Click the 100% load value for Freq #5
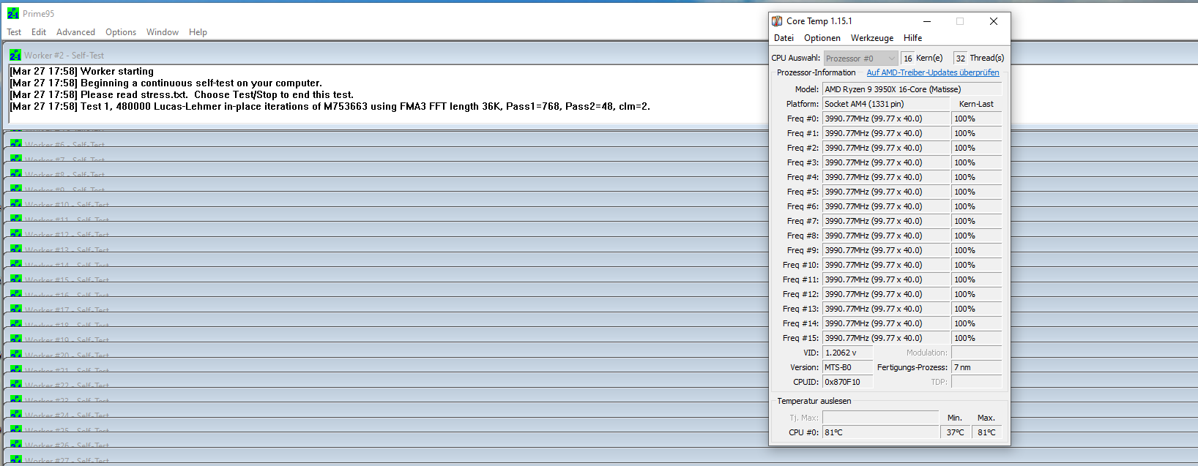The height and width of the screenshot is (466, 1198). (976, 192)
